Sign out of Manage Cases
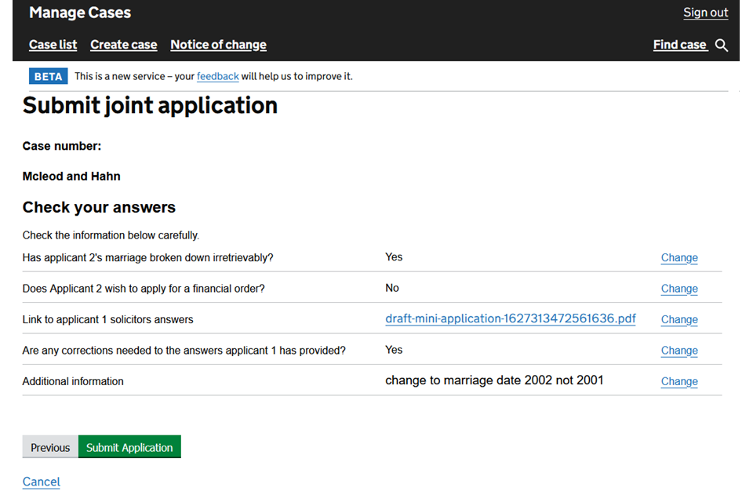The width and height of the screenshot is (753, 502). (705, 13)
